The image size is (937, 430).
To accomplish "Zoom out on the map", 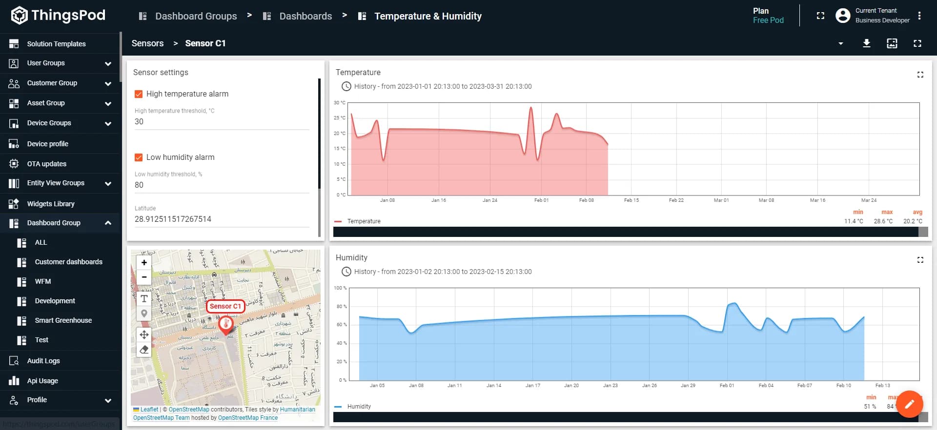I will tap(144, 277).
